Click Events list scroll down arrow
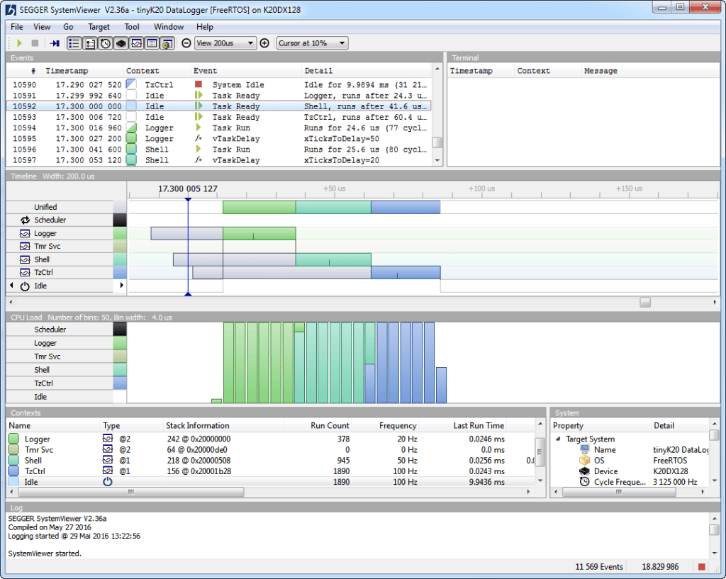726x579 pixels. tap(437, 161)
